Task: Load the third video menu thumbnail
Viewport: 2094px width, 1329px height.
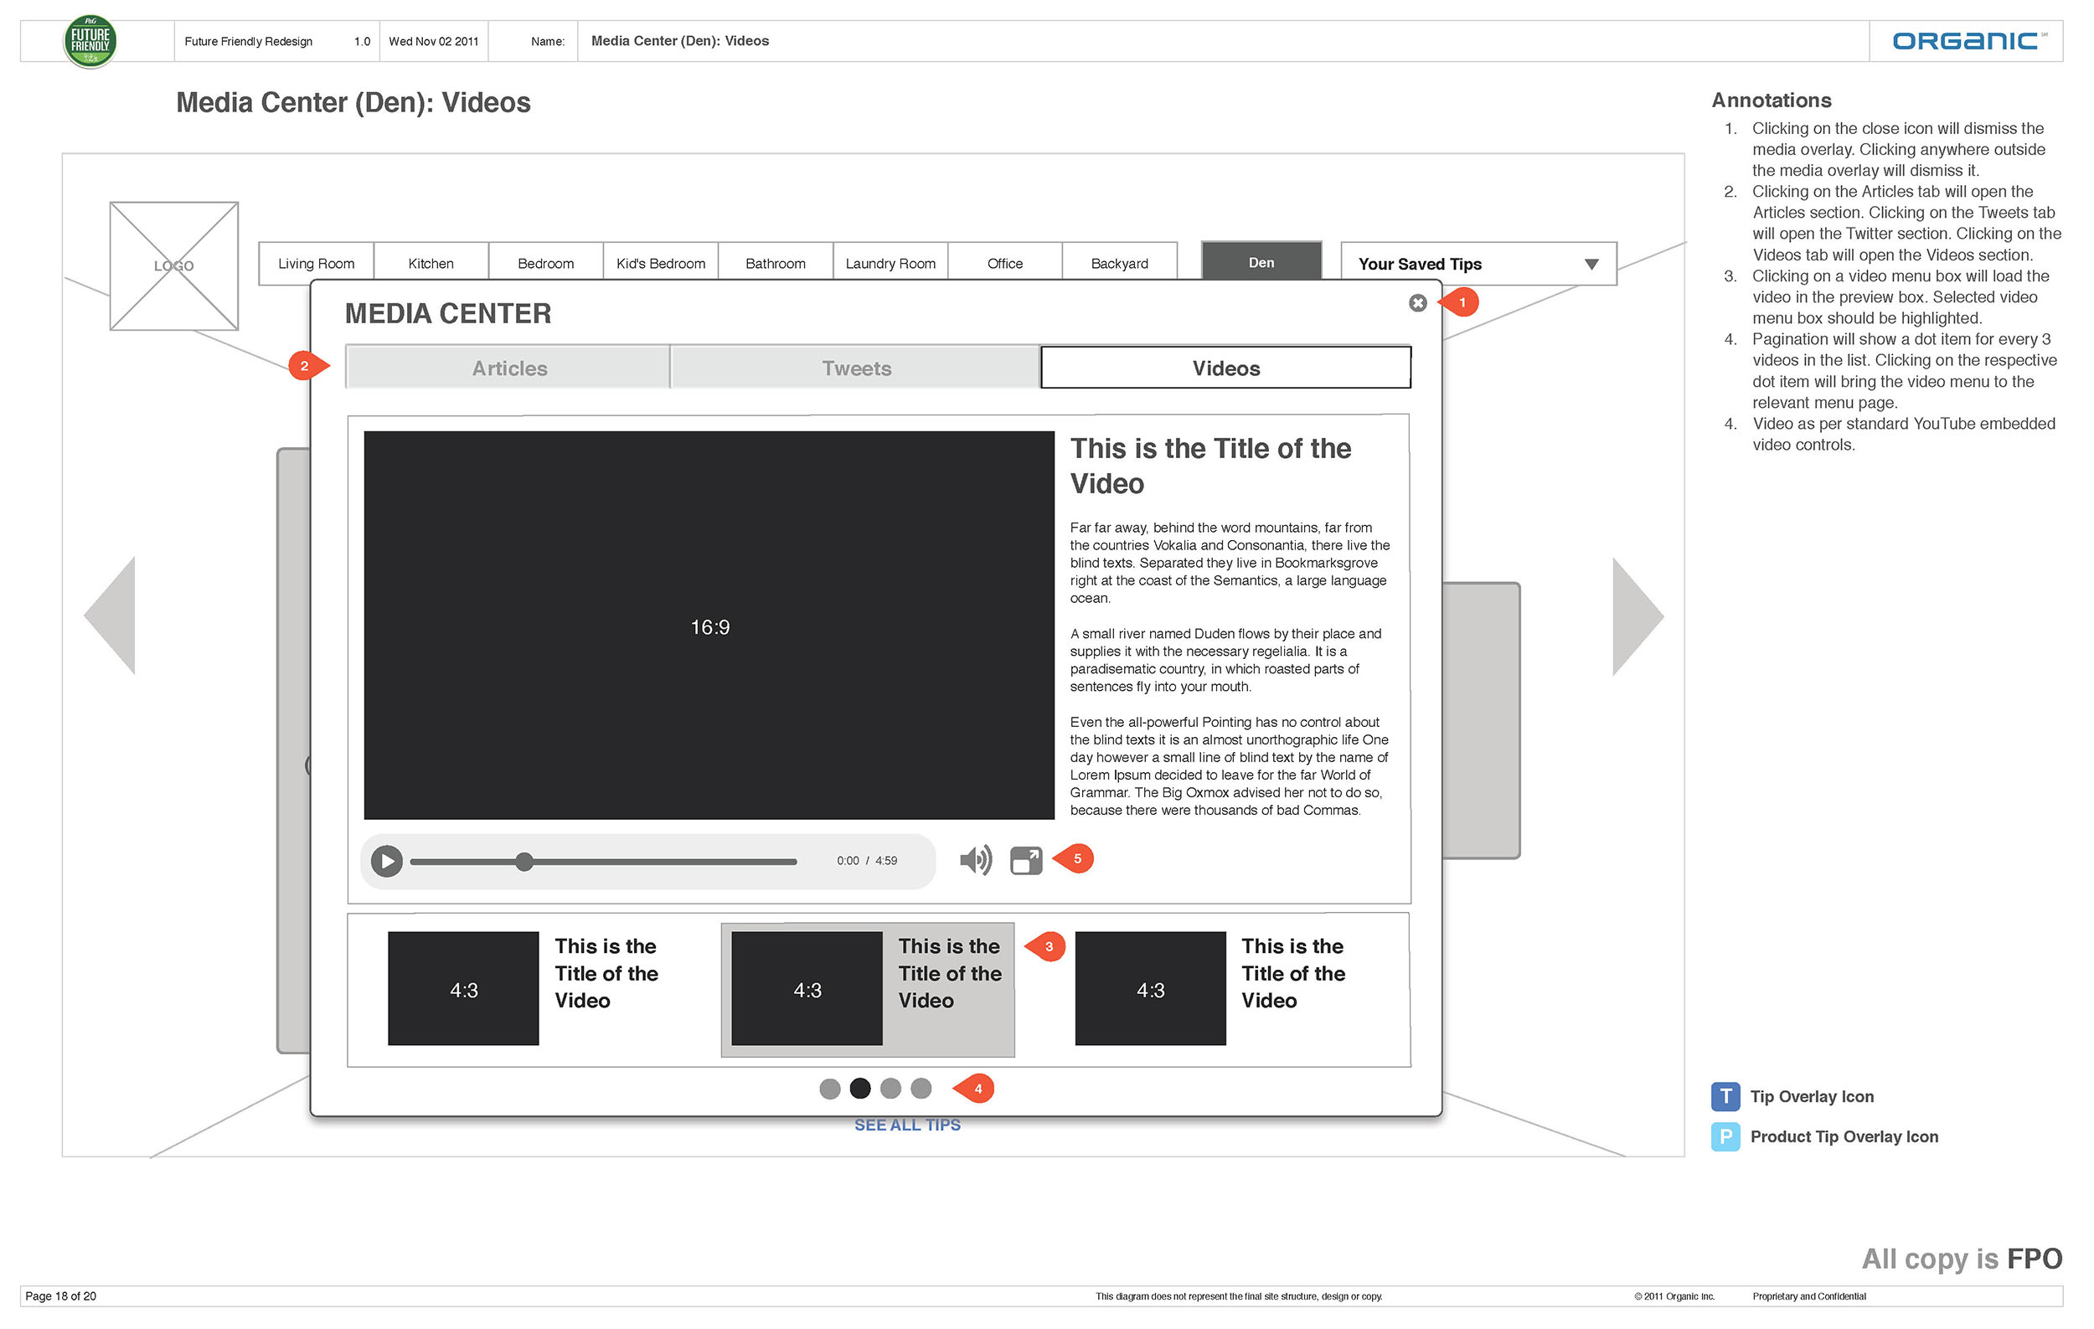Action: 1151,988
